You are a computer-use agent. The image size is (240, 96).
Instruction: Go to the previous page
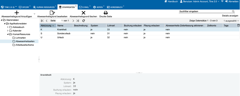[47, 21]
